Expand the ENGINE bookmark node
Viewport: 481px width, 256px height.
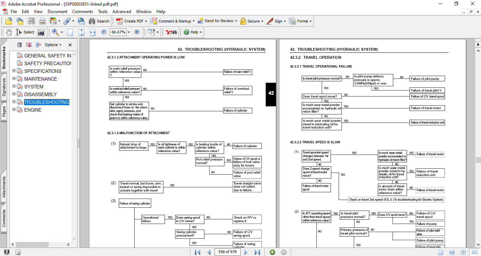(14, 110)
